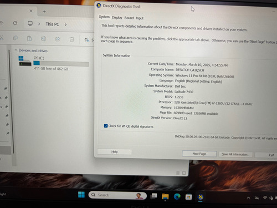This screenshot has height=208, width=277.
Task: Click the taskbar Search box
Action: pyautogui.click(x=117, y=195)
